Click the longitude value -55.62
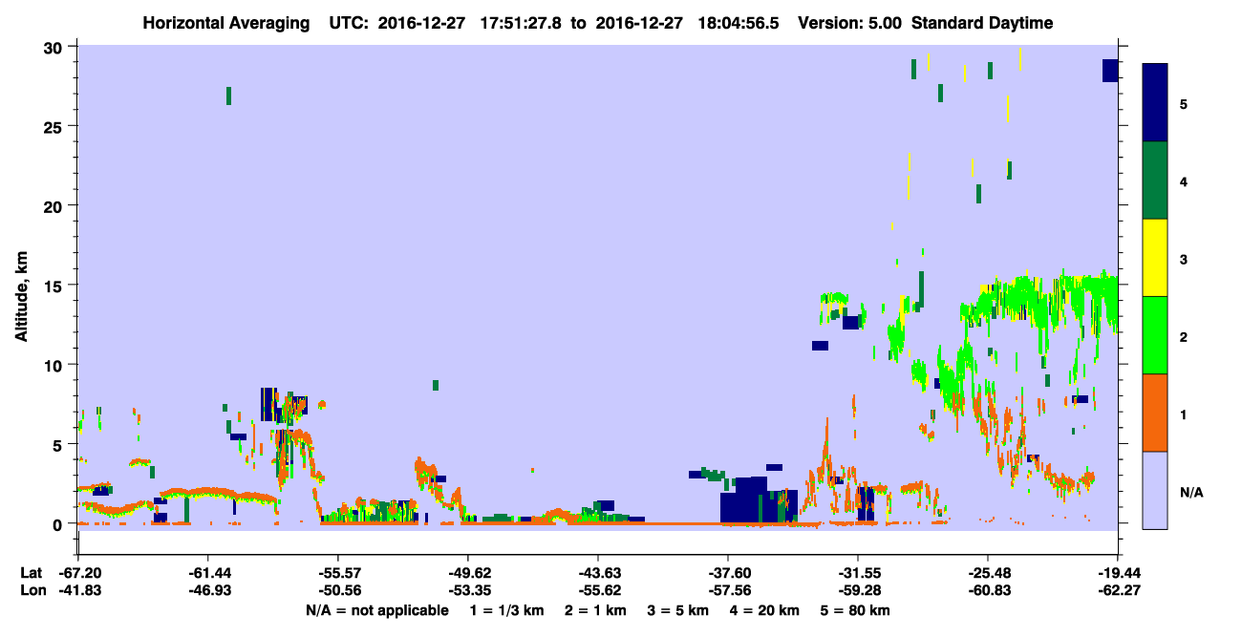1242x637 pixels. pos(597,590)
